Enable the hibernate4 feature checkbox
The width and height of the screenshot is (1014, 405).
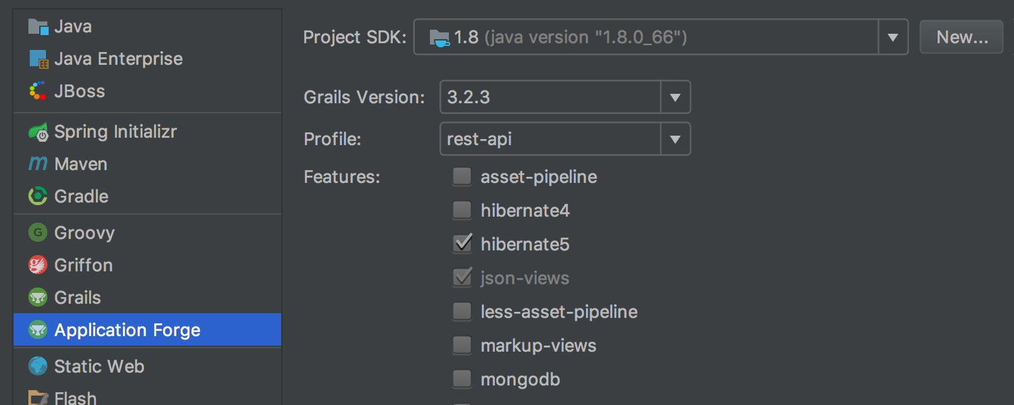click(x=462, y=211)
